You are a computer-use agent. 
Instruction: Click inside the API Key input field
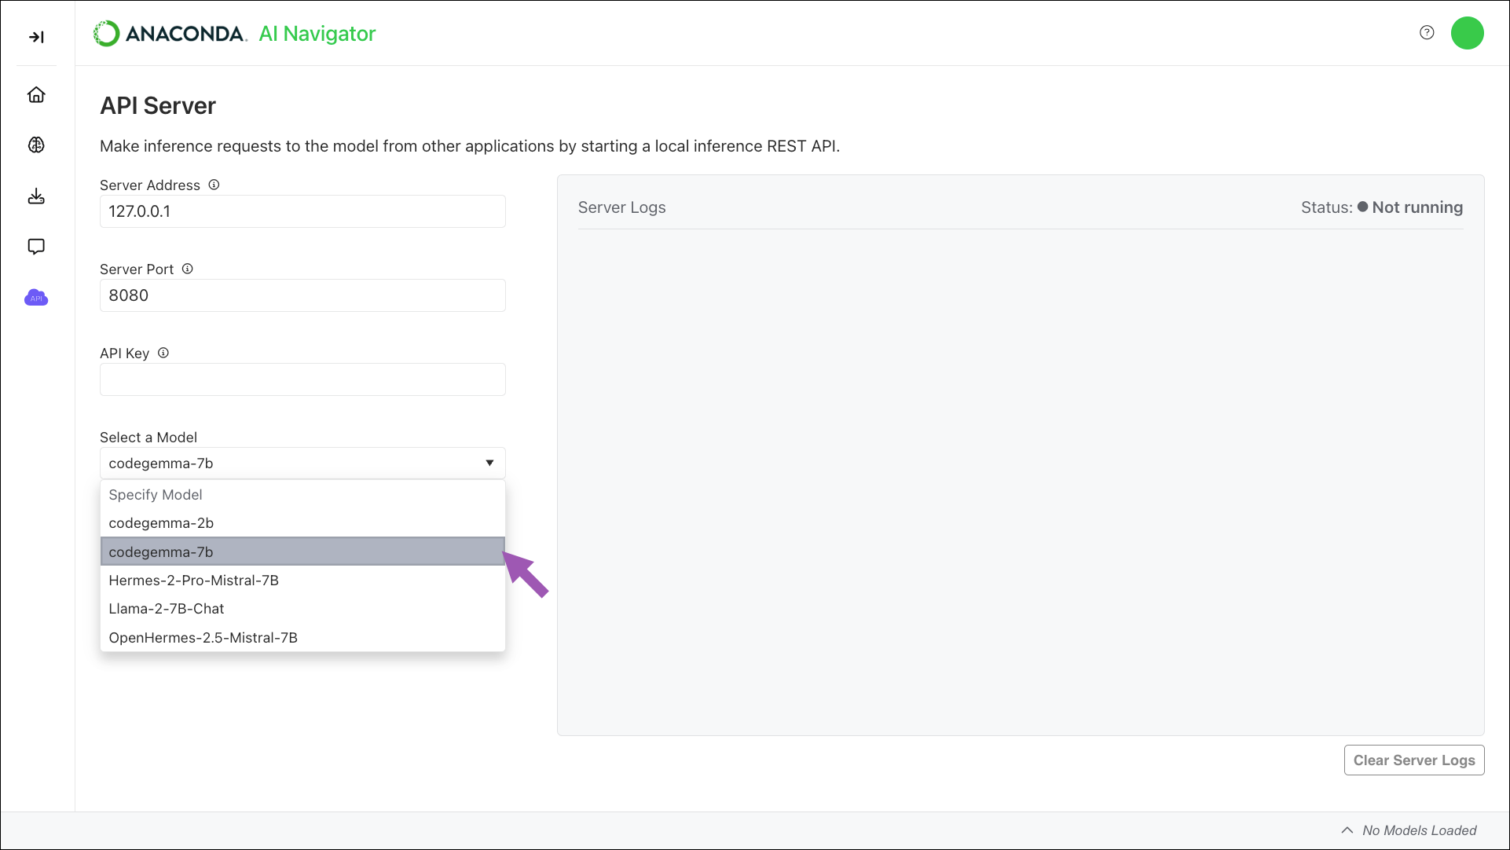click(x=302, y=379)
